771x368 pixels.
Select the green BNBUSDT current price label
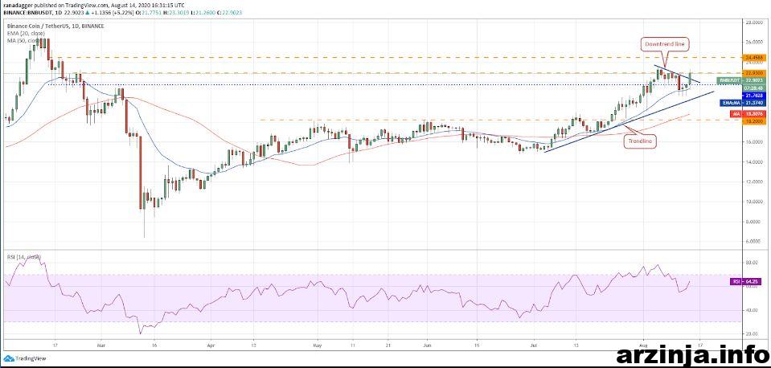(741, 80)
